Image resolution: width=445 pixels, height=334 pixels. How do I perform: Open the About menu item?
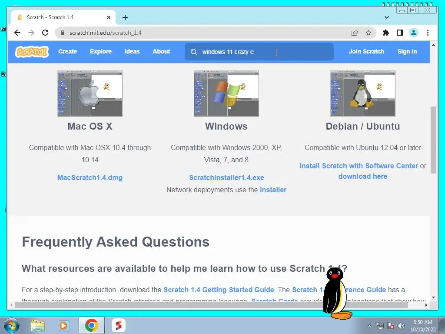click(x=161, y=51)
